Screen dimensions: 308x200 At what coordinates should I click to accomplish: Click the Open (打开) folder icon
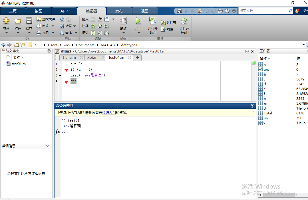pyautogui.click(x=18, y=21)
